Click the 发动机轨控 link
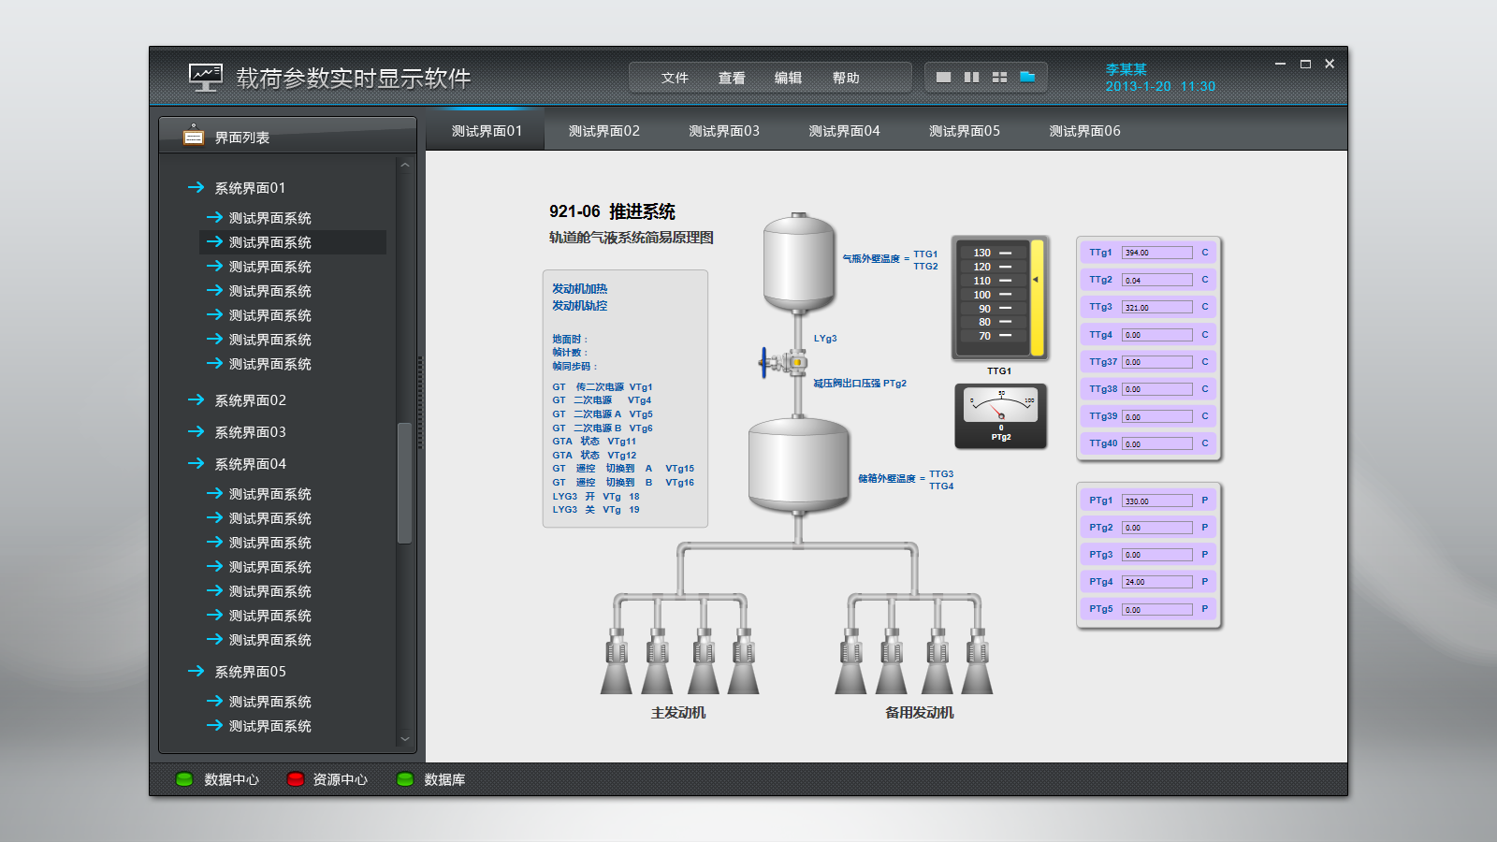This screenshot has width=1497, height=842. tap(579, 306)
